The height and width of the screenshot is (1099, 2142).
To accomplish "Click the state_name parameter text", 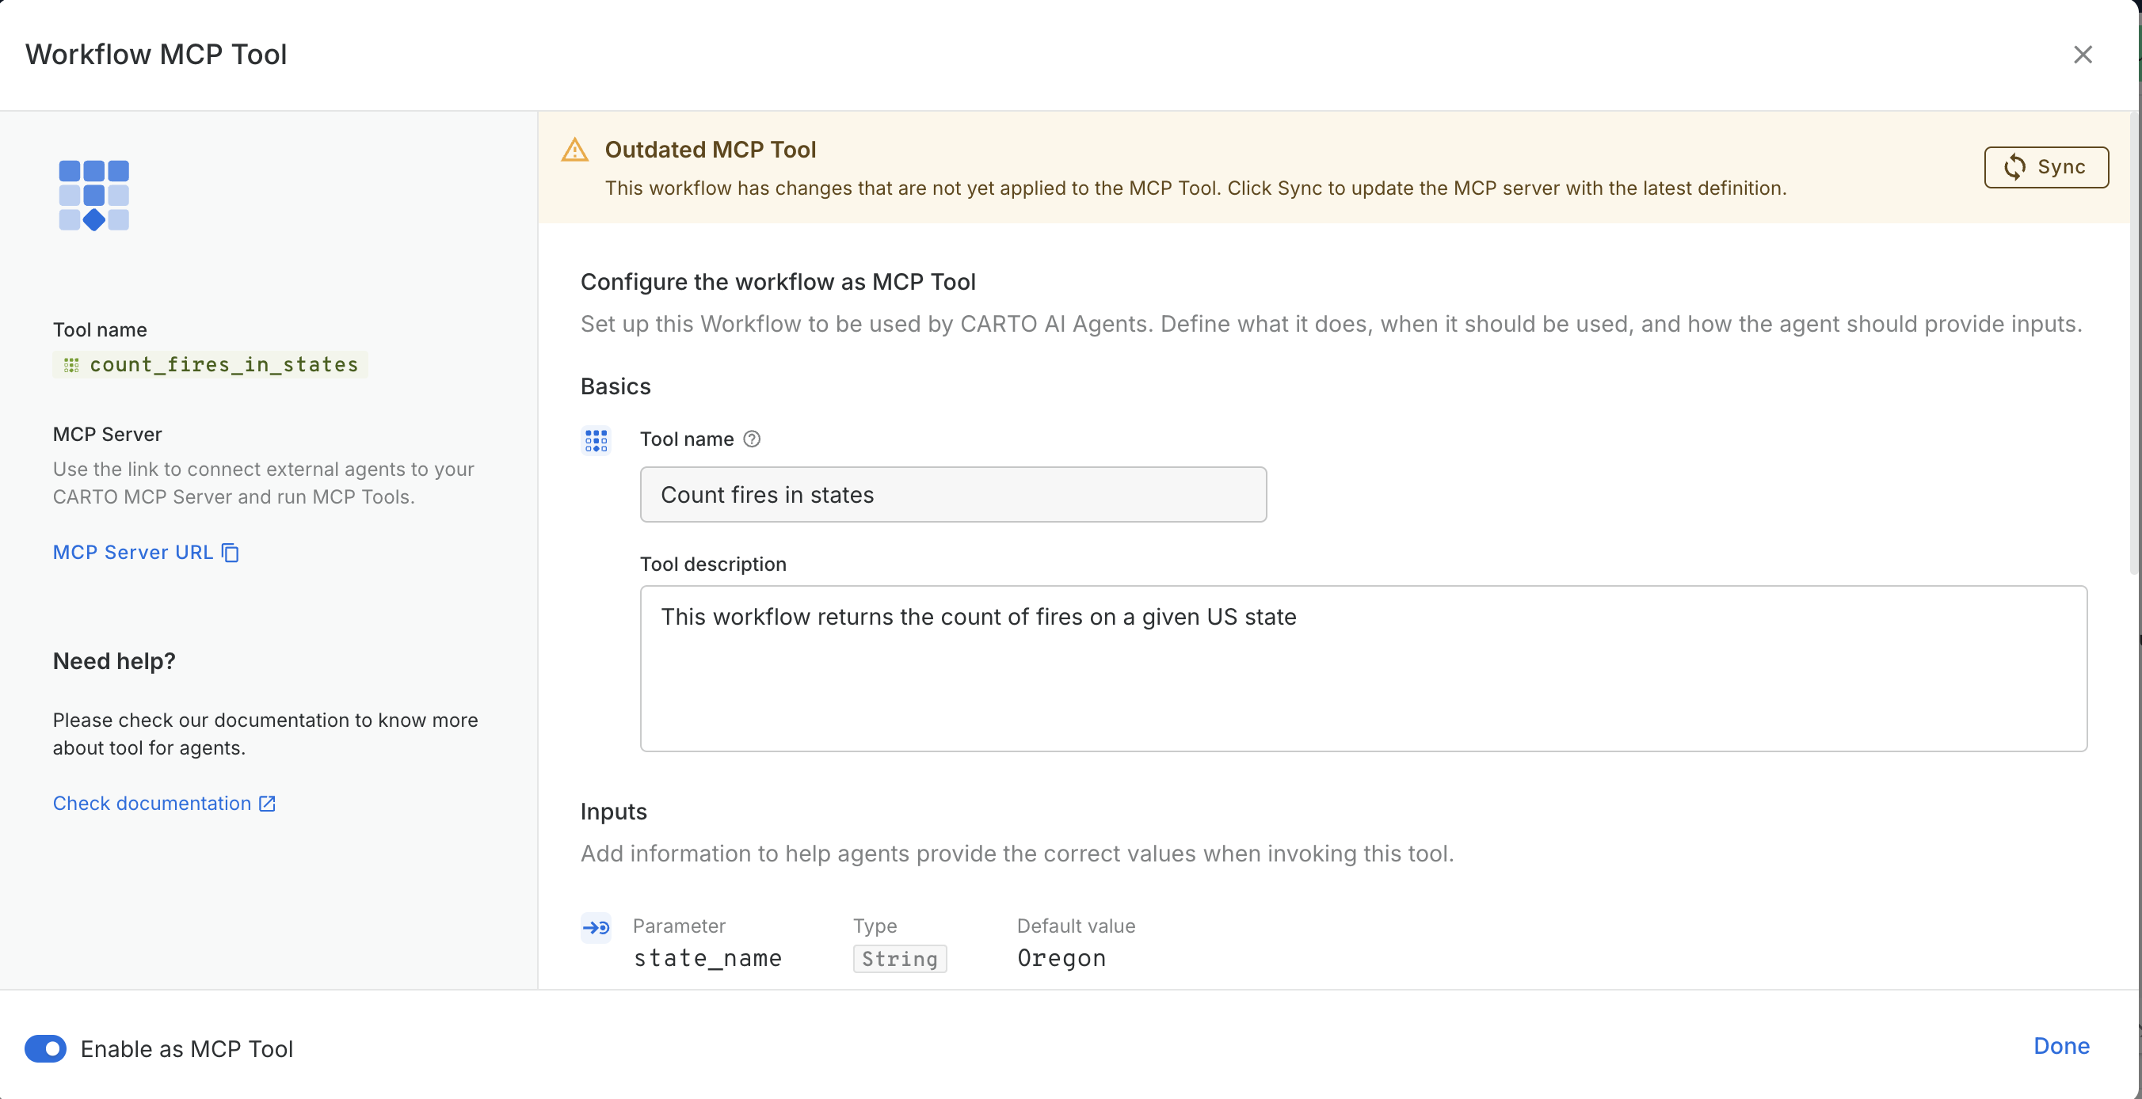I will click(x=707, y=959).
